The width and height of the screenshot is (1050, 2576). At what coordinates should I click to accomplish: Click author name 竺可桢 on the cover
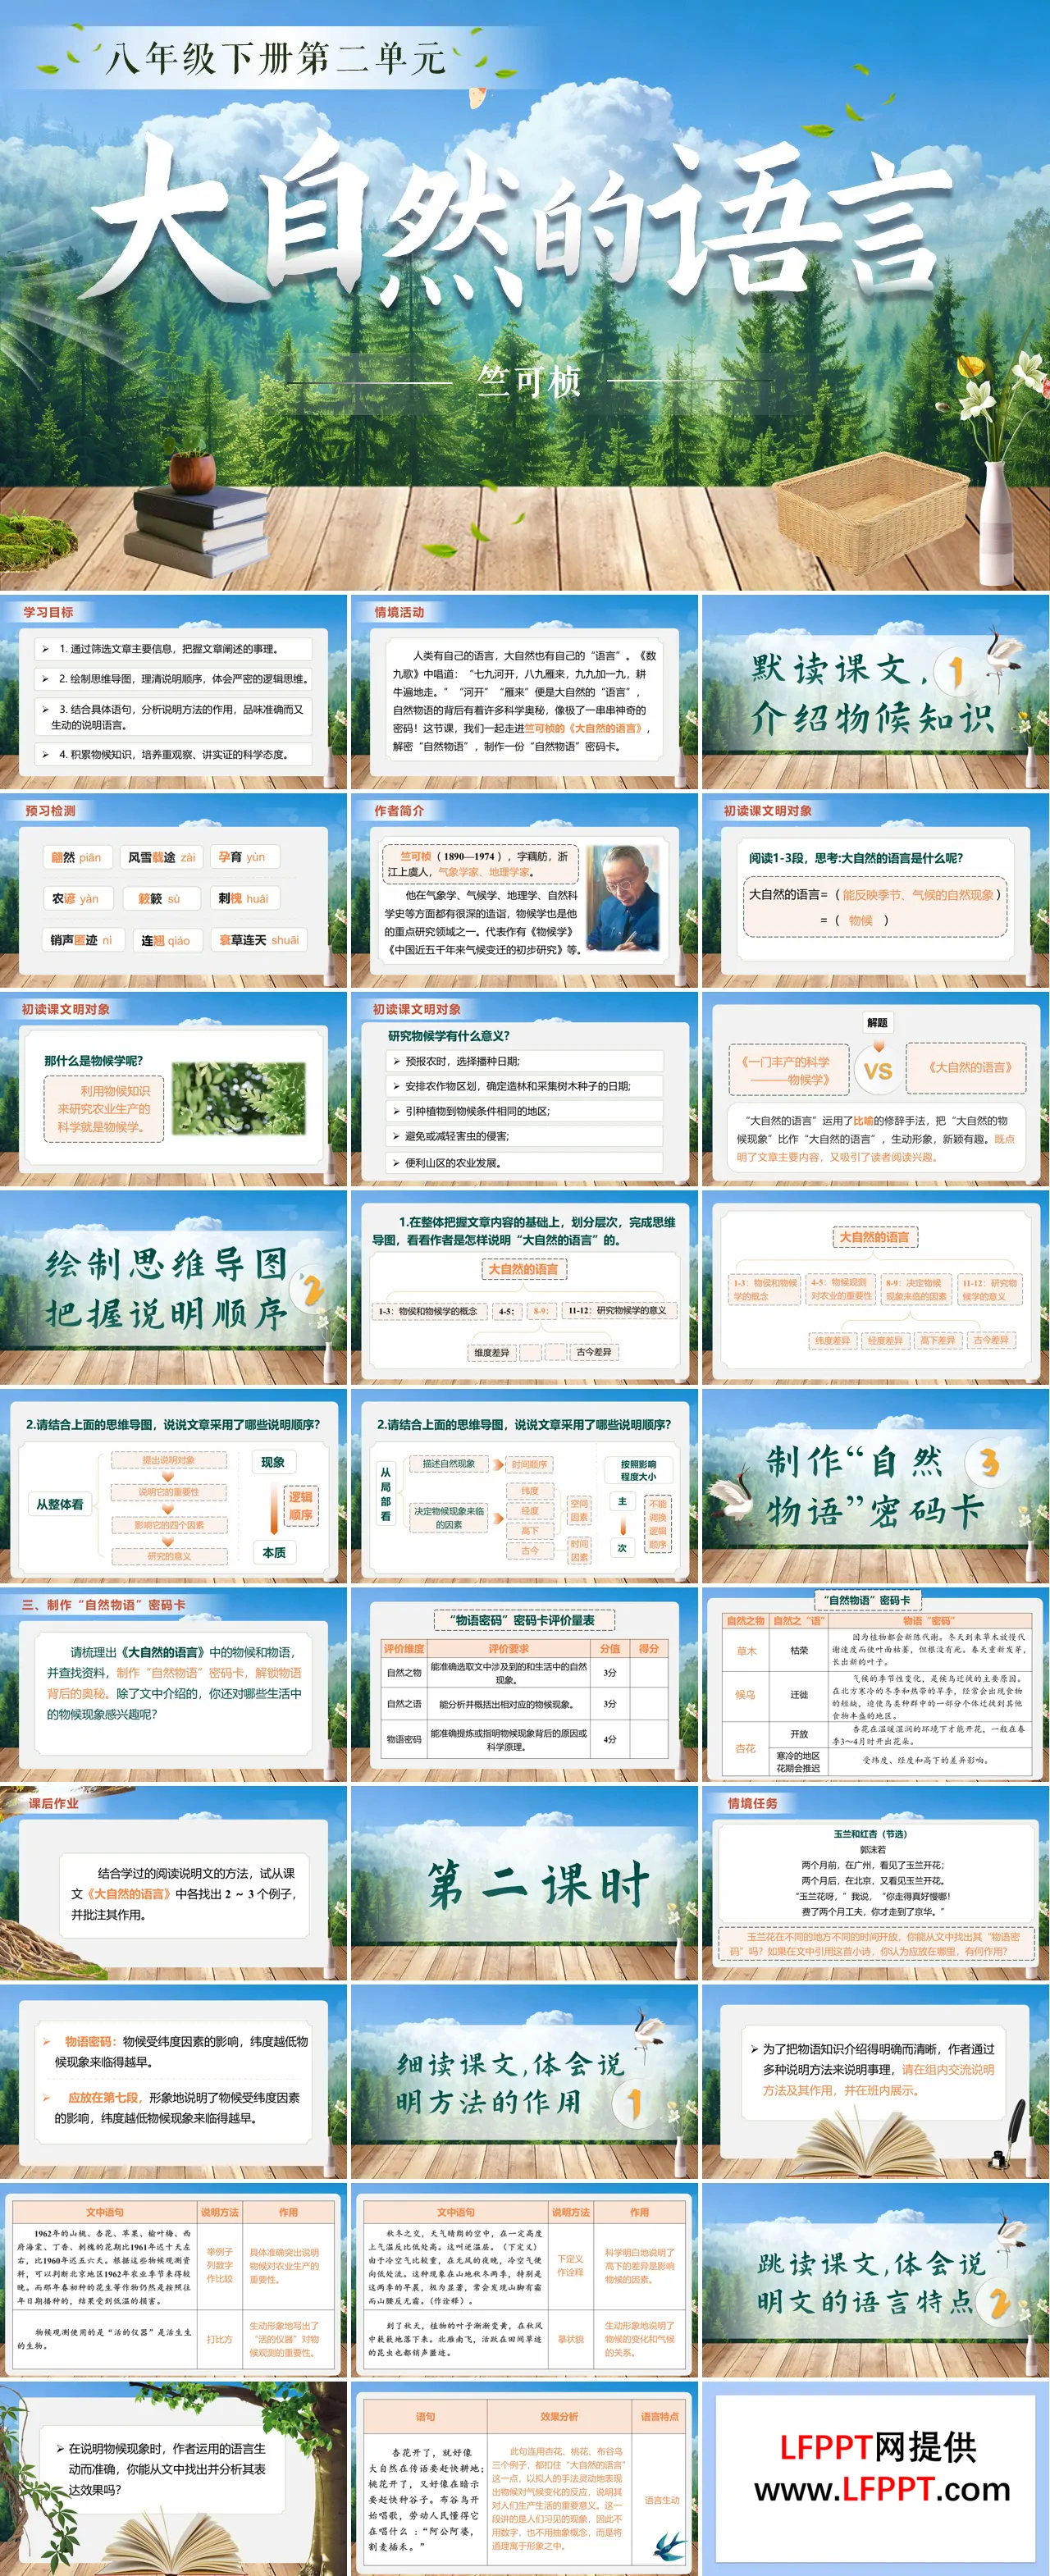529,381
